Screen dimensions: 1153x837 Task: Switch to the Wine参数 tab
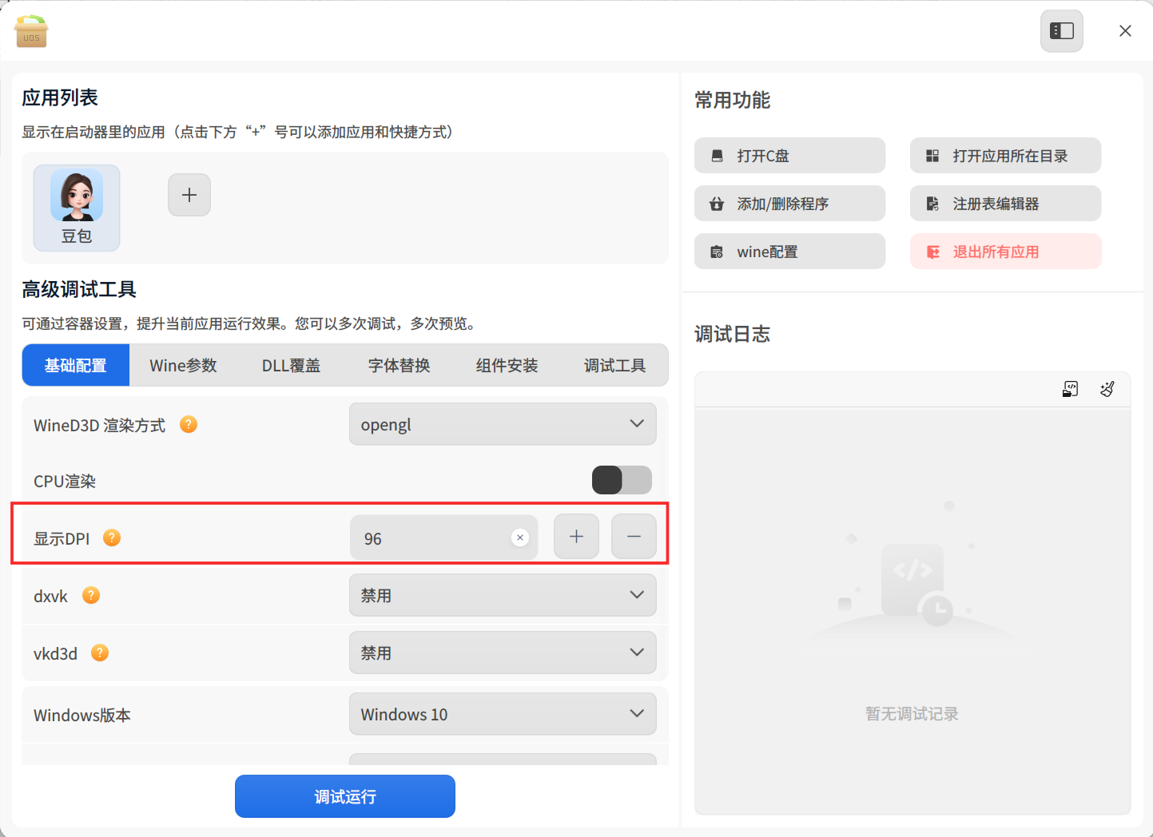(x=183, y=365)
